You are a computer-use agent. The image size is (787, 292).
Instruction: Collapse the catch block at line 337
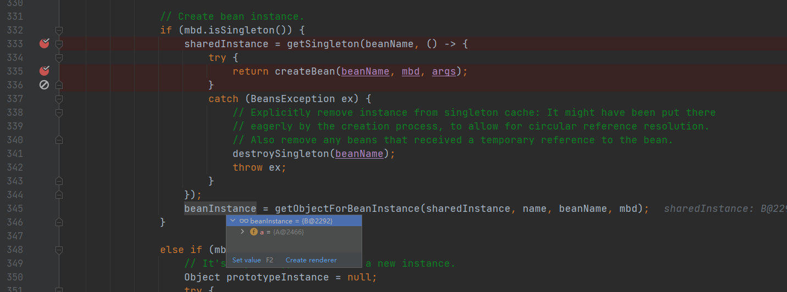click(59, 99)
